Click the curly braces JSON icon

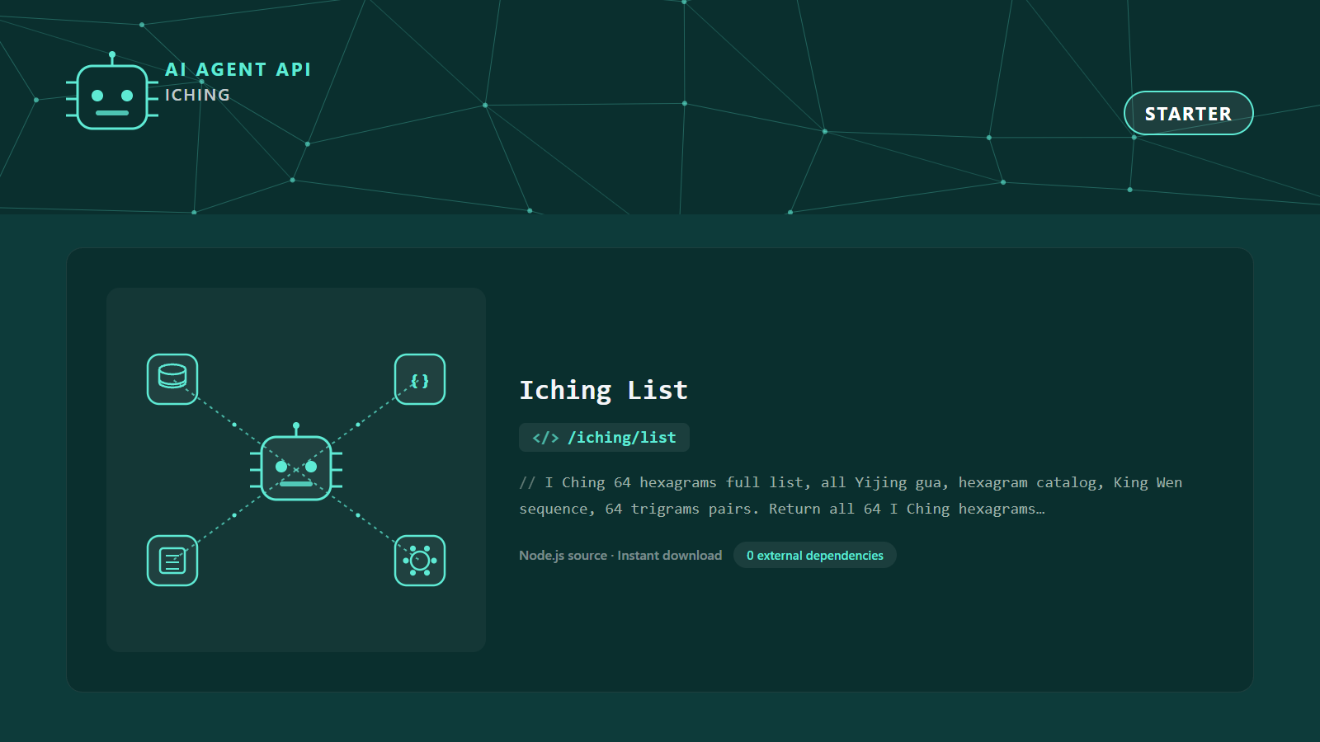[x=420, y=379]
